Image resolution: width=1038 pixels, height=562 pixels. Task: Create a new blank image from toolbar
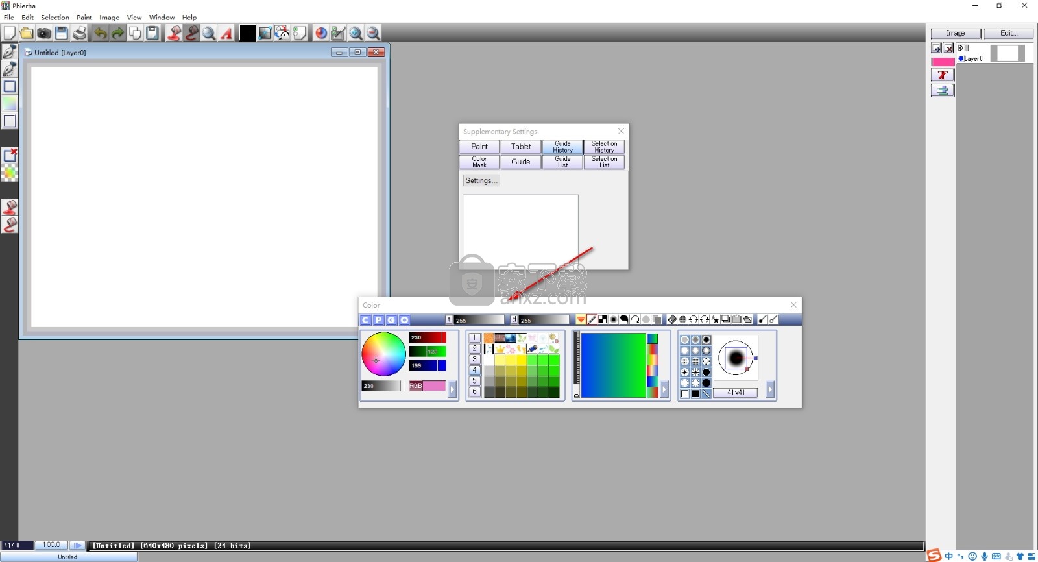click(9, 33)
